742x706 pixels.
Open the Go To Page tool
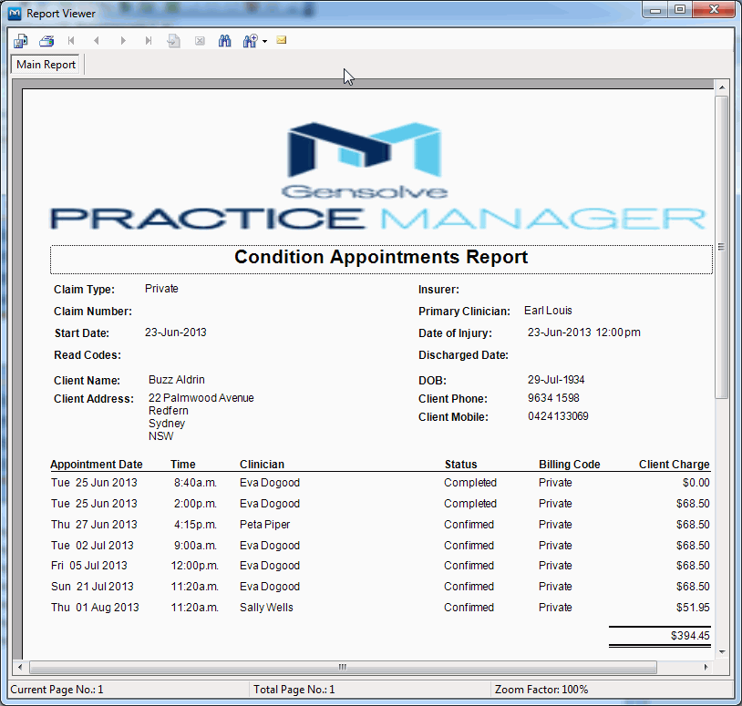pyautogui.click(x=174, y=40)
